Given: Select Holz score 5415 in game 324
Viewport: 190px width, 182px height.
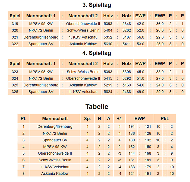Looking at the screenshot, I should 108,78.
